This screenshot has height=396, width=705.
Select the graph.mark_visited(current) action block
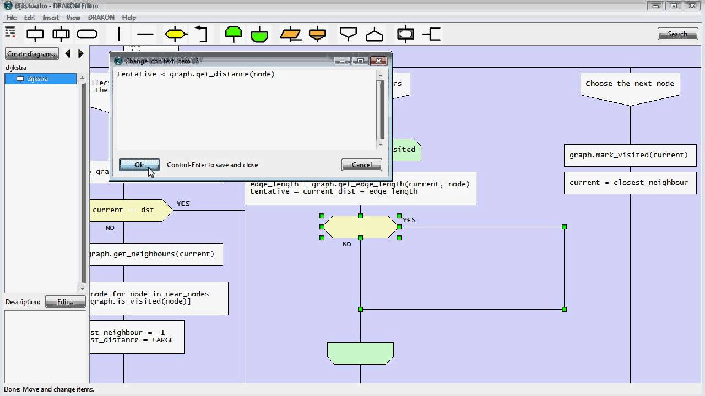pos(630,155)
